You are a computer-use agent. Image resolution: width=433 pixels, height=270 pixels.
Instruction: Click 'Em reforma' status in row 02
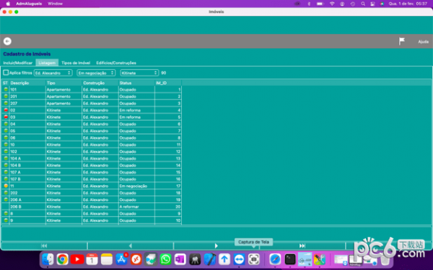click(x=136, y=110)
